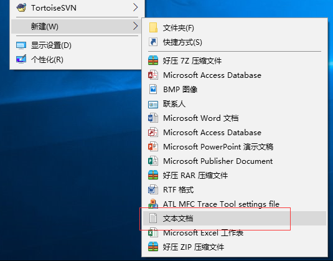Choose Microsoft Word 文档

pyautogui.click(x=235, y=118)
